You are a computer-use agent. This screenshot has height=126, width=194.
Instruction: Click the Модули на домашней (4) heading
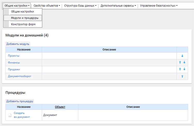click(27, 35)
